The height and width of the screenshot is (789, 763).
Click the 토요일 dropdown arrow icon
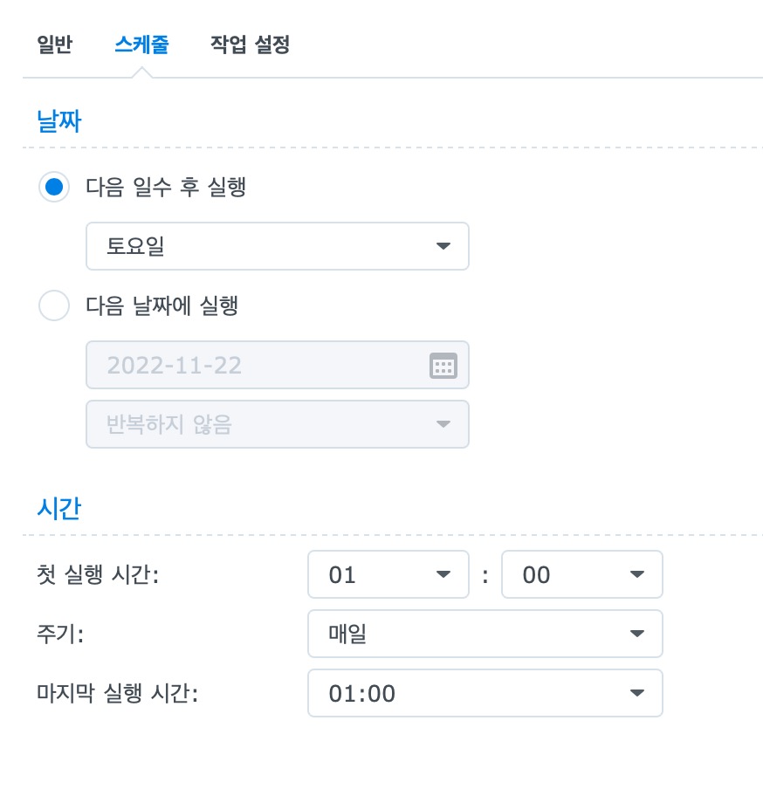(443, 246)
